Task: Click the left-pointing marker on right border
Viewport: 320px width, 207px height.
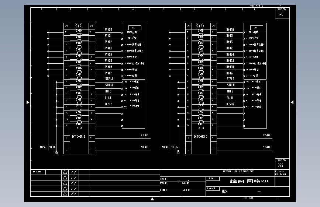Action: (x=292, y=102)
